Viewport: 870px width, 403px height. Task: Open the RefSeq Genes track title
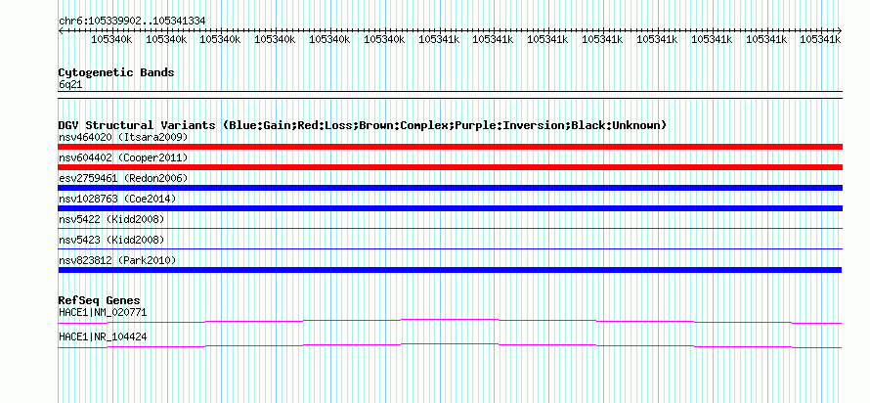click(100, 301)
